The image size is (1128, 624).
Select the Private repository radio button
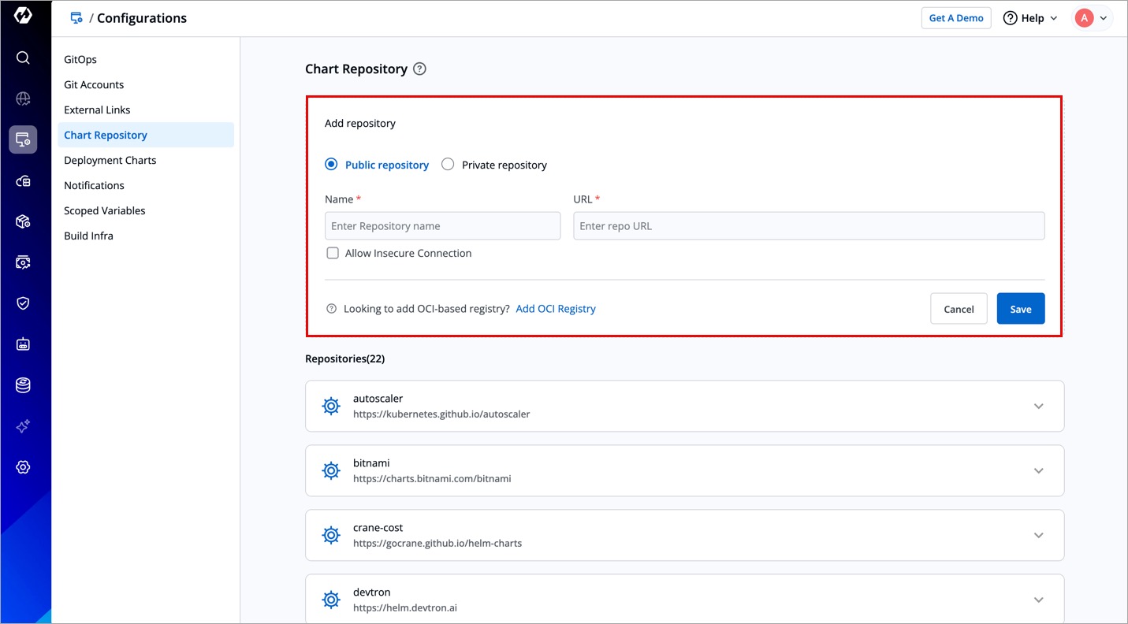pos(448,165)
